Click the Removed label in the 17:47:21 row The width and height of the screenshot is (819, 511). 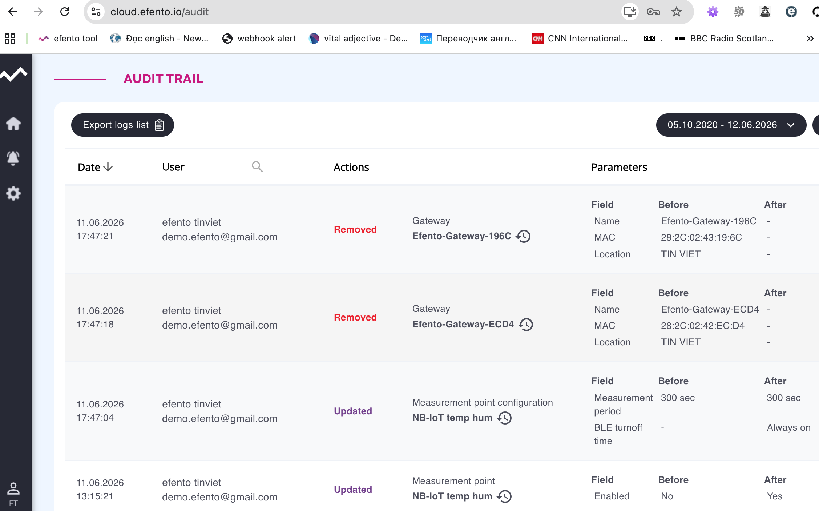(355, 229)
